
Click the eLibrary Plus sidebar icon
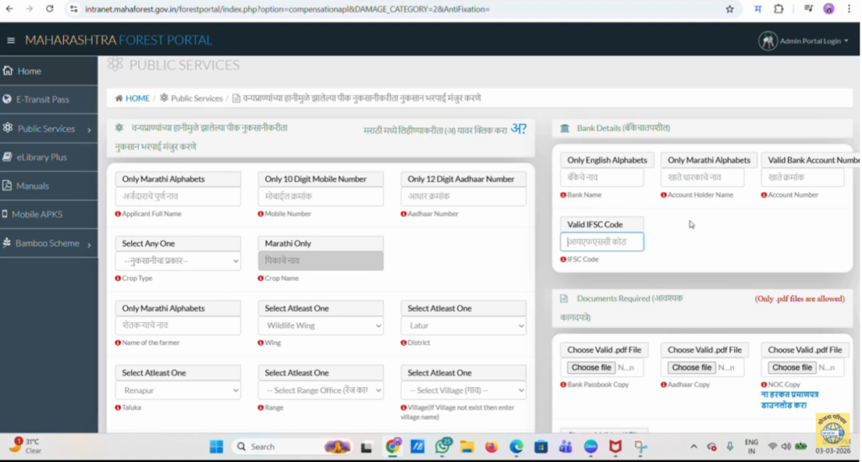8,157
